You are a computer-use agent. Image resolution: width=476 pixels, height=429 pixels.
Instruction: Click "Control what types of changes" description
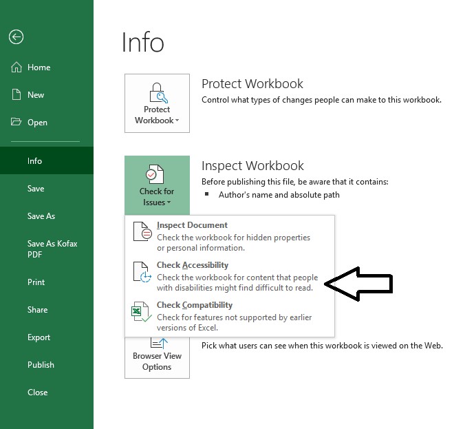pyautogui.click(x=321, y=100)
